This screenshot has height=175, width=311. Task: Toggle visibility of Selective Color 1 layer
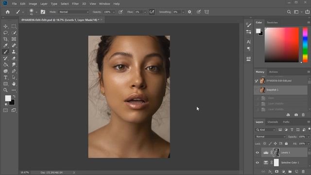click(x=257, y=162)
